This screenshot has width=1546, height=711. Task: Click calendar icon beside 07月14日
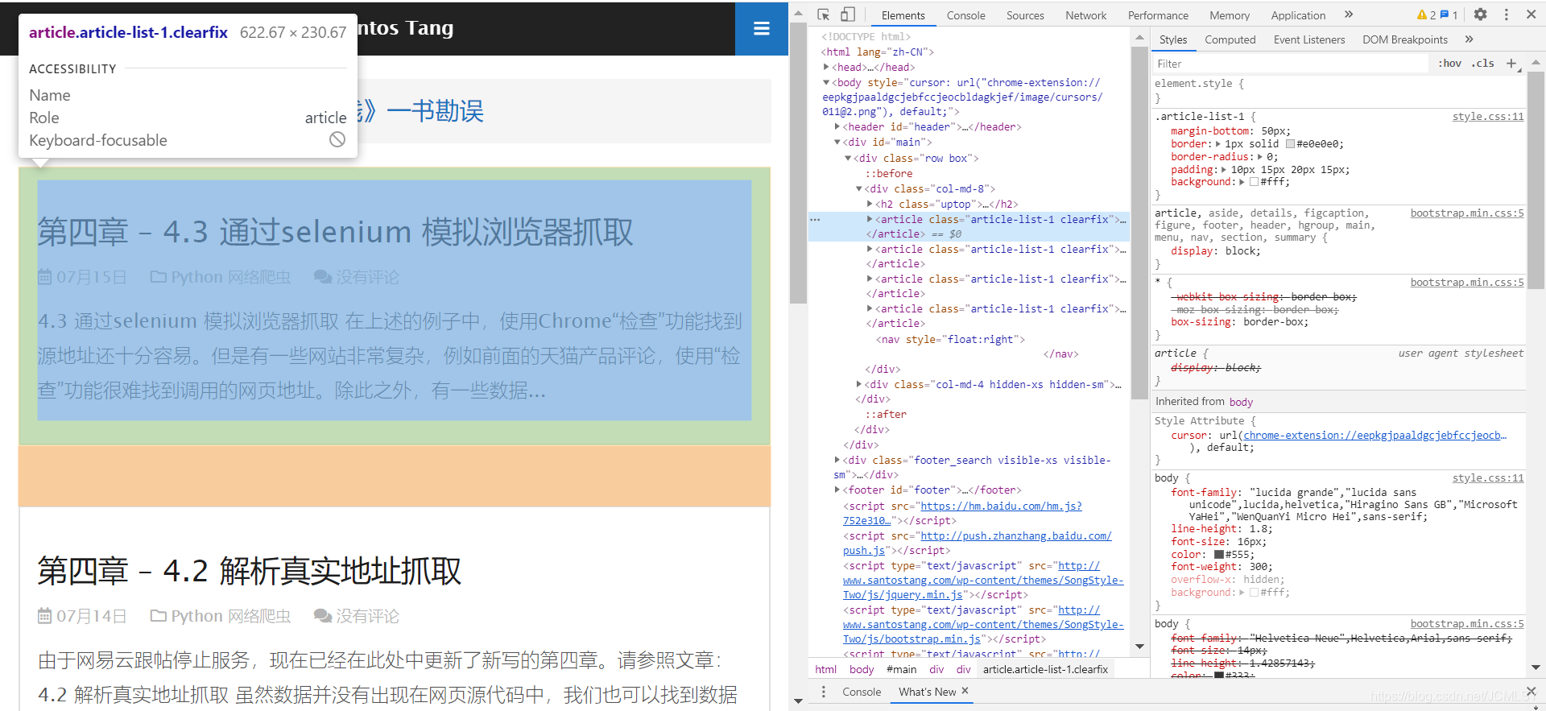point(45,616)
